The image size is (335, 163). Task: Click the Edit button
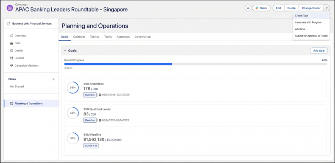coord(278,8)
